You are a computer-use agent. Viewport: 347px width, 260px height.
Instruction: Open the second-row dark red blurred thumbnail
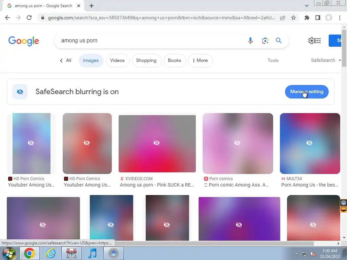point(167,218)
